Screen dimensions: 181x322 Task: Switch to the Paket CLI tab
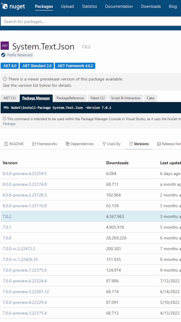click(98, 98)
